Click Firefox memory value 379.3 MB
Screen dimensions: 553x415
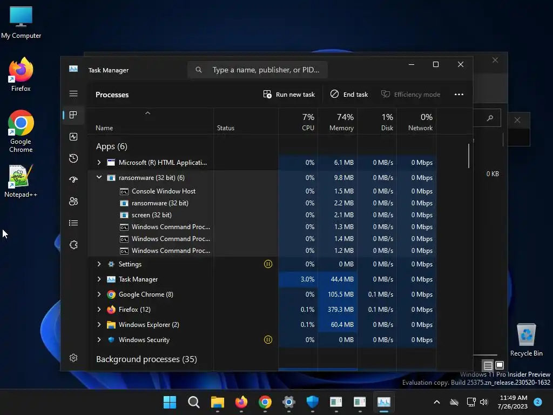click(x=340, y=310)
